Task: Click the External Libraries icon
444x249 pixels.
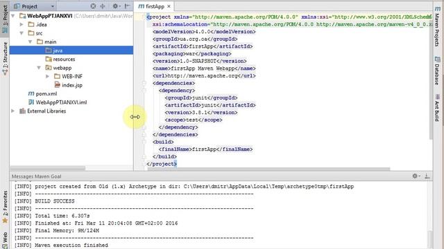Action: (x=22, y=111)
